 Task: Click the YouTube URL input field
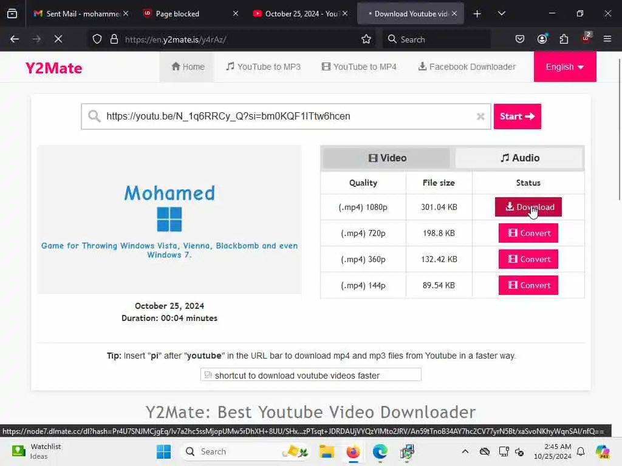tap(285, 116)
